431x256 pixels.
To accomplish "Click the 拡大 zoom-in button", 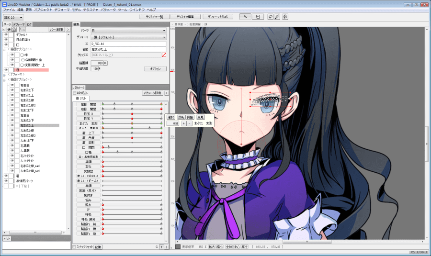I will click(x=212, y=247).
